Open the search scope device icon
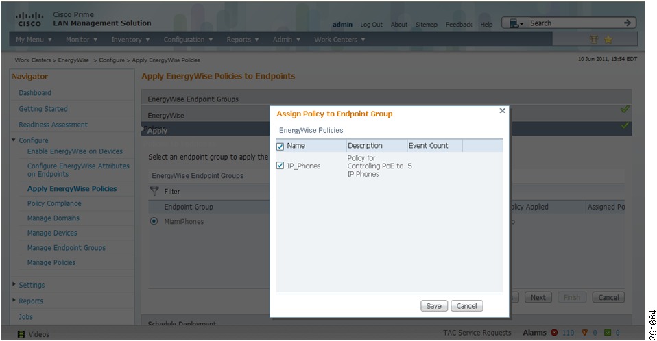 click(514, 23)
